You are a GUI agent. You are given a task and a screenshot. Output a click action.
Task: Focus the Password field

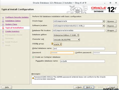(x=62, y=53)
